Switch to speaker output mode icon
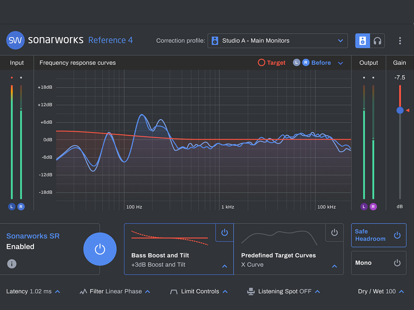 point(363,41)
